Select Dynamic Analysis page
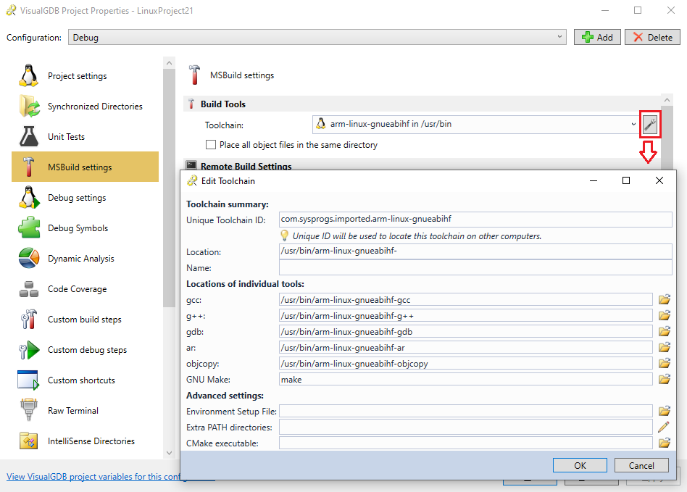This screenshot has height=492, width=687. (x=85, y=258)
